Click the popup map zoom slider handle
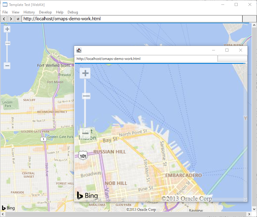Image resolution: width=257 pixels, height=217 pixels. click(86, 96)
